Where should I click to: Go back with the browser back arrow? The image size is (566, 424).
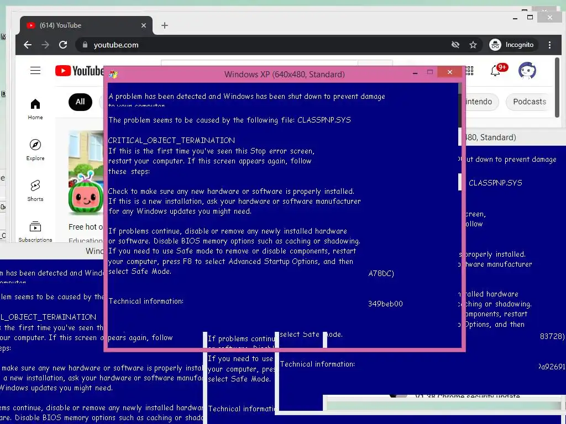tap(28, 45)
